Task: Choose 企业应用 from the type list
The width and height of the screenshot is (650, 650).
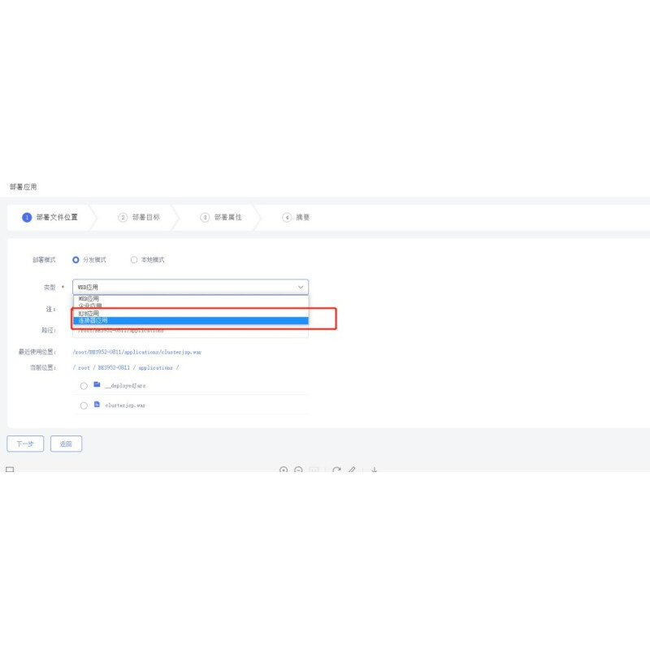Action: [x=191, y=305]
